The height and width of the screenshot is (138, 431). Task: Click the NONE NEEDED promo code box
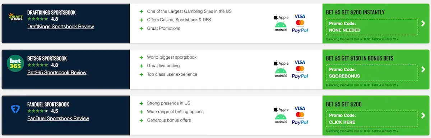372,27
